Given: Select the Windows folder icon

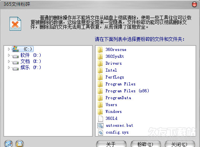Looking at the screenshot, I should click(100, 112).
